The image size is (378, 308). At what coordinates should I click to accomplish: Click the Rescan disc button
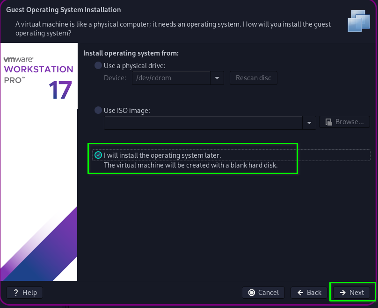tap(253, 78)
